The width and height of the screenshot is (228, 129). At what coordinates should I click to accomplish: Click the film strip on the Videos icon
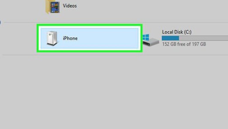[x=55, y=7]
